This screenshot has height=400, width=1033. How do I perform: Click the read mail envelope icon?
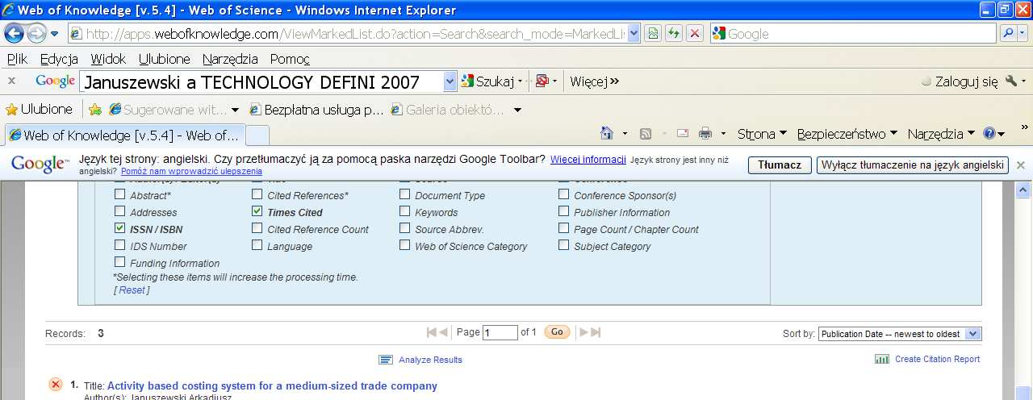(683, 134)
